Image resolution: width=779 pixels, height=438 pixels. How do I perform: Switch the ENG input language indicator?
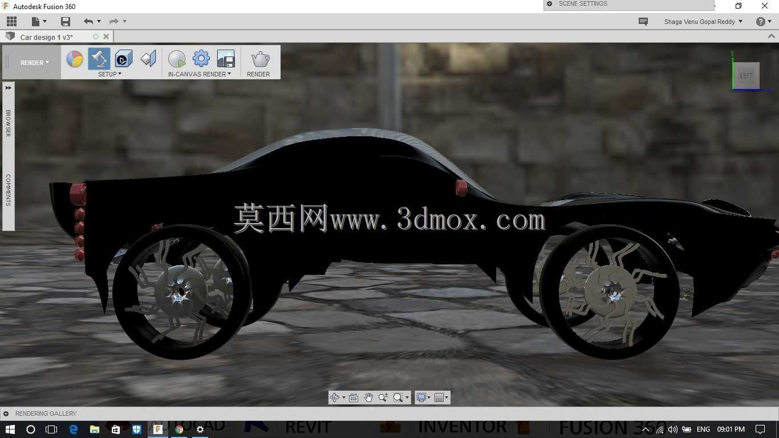(x=703, y=429)
